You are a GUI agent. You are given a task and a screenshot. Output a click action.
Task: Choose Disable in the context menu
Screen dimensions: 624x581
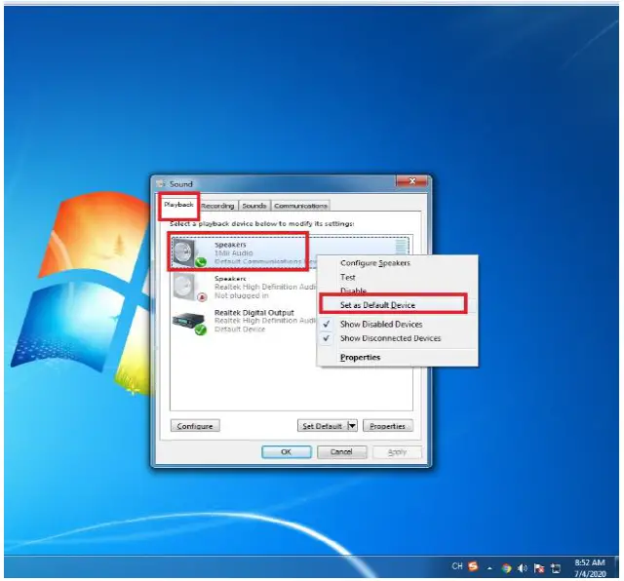(x=398, y=290)
